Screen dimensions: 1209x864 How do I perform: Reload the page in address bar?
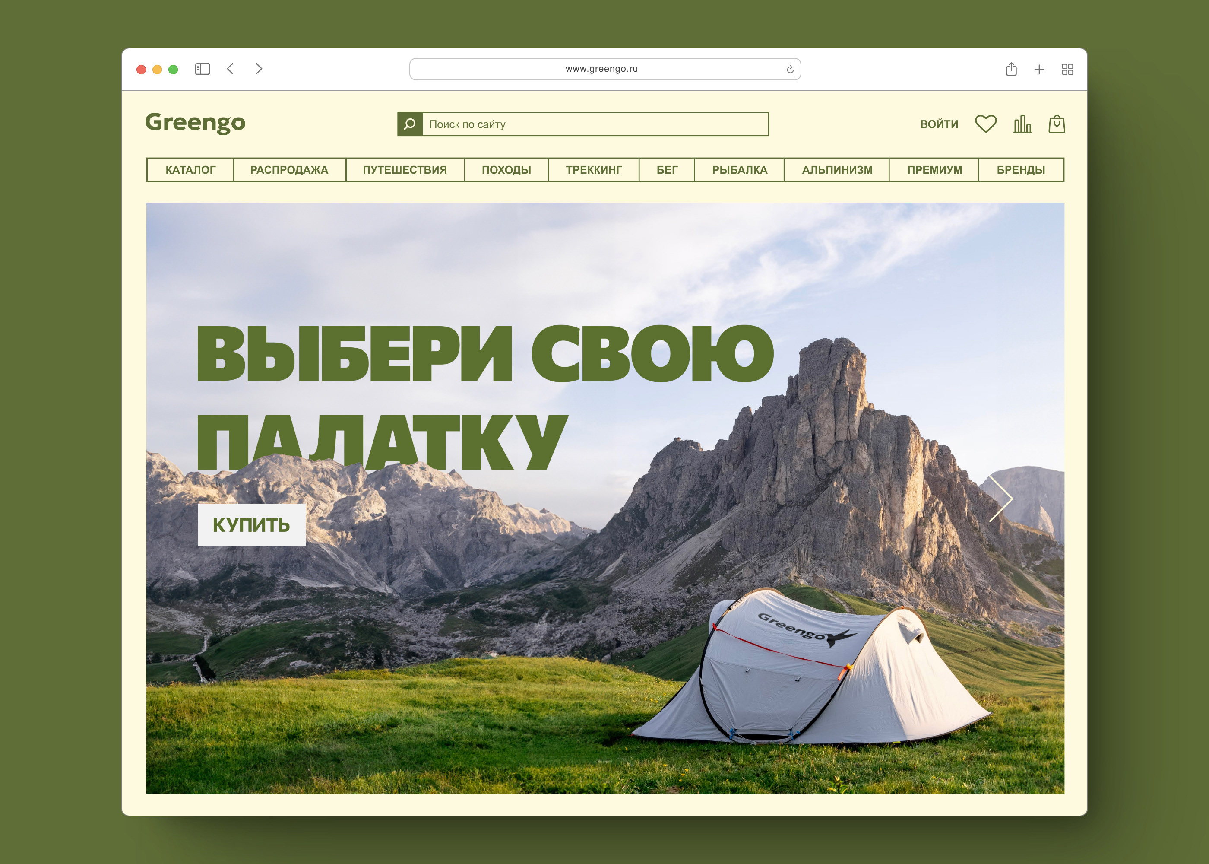pyautogui.click(x=790, y=69)
